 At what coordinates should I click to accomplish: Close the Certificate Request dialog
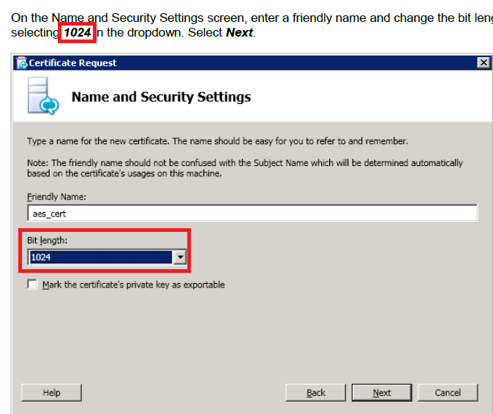click(483, 63)
